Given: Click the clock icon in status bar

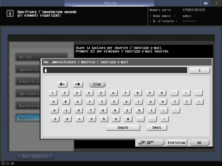Looking at the screenshot, I should point(3,163).
